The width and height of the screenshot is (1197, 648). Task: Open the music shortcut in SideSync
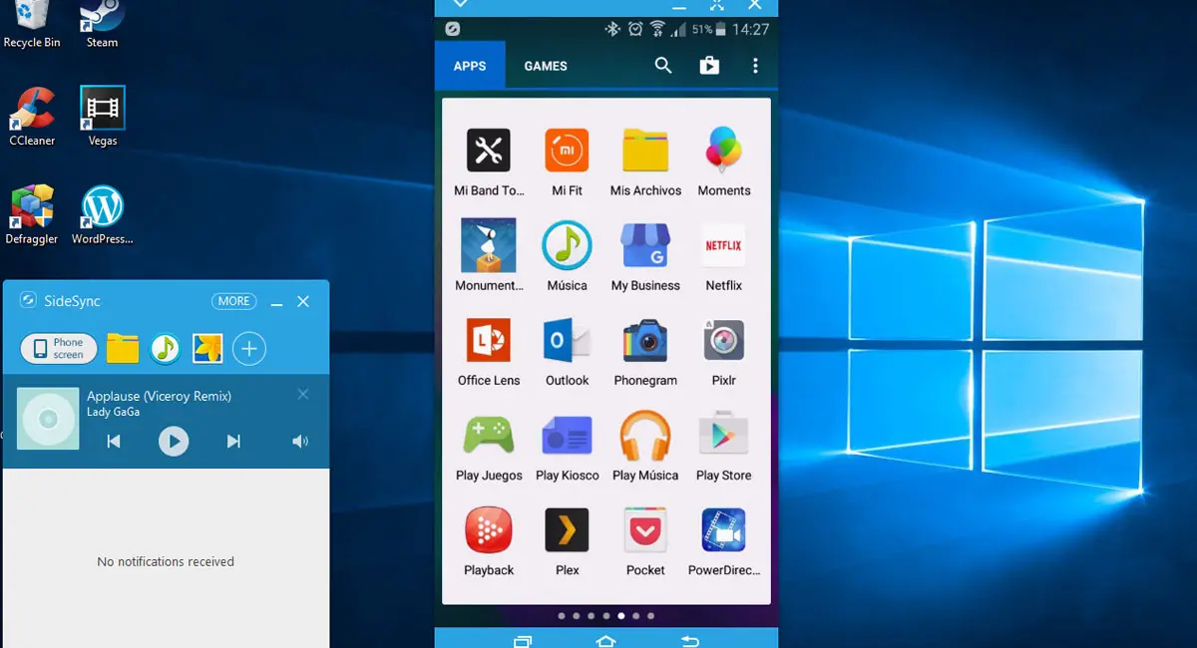(x=166, y=349)
